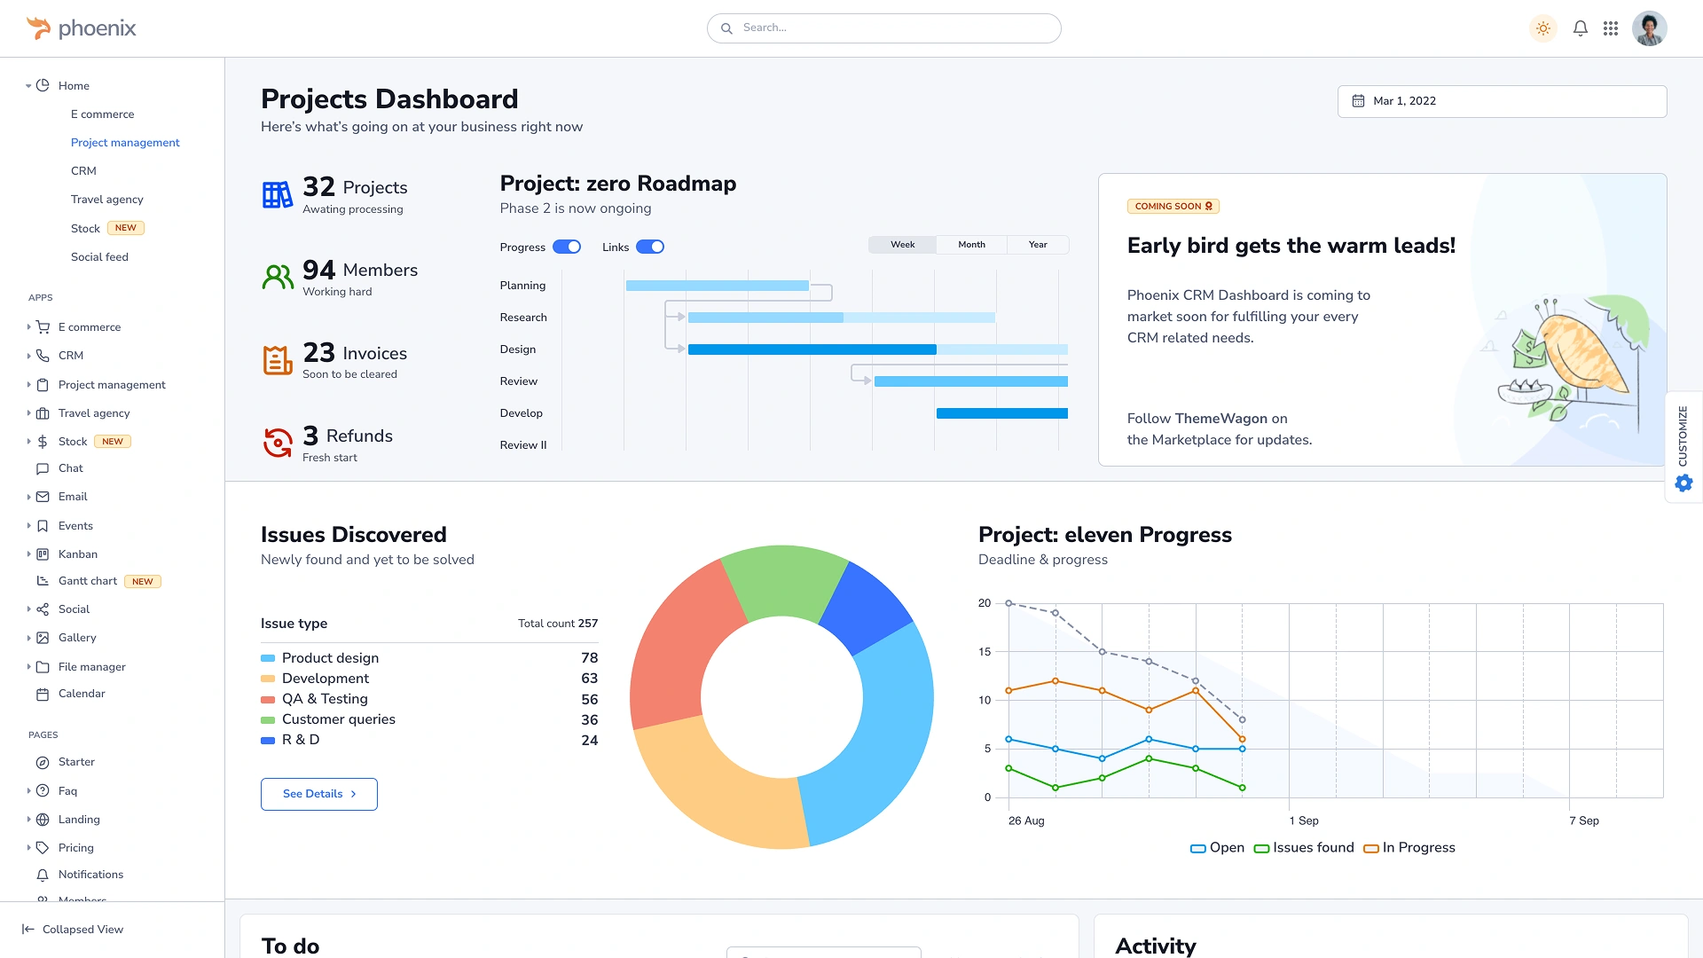The image size is (1703, 958).
Task: Click the Calendar sidebar icon
Action: tap(43, 695)
